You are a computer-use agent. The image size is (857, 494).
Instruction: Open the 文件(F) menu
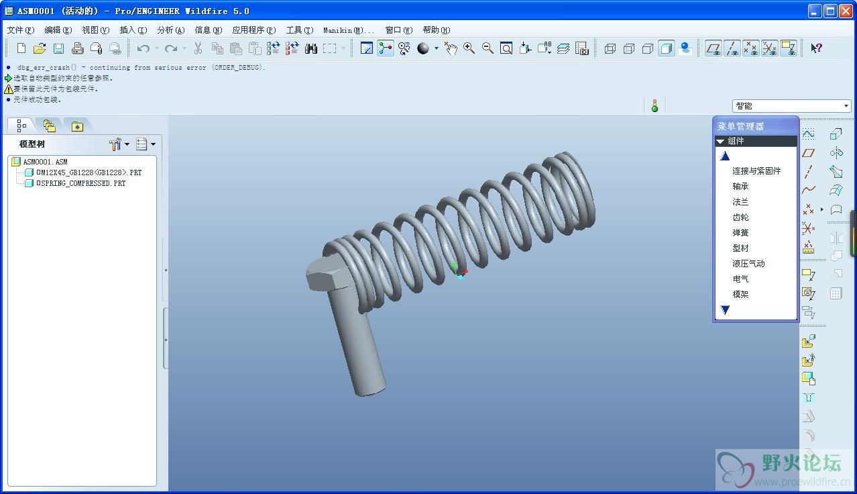click(20, 30)
